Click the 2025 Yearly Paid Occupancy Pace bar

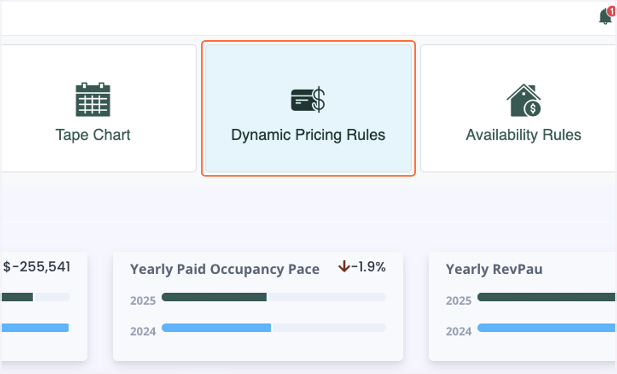coord(274,297)
